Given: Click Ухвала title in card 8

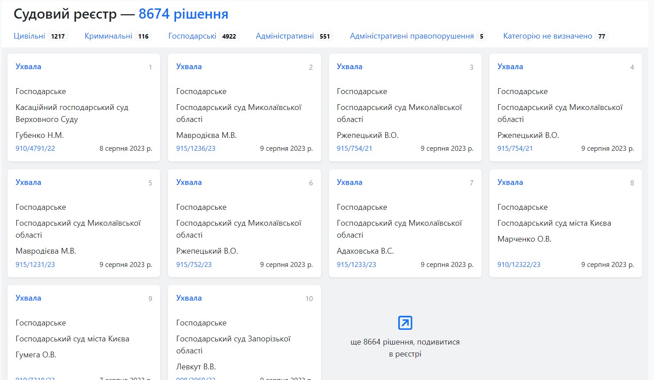Looking at the screenshot, I should [510, 182].
